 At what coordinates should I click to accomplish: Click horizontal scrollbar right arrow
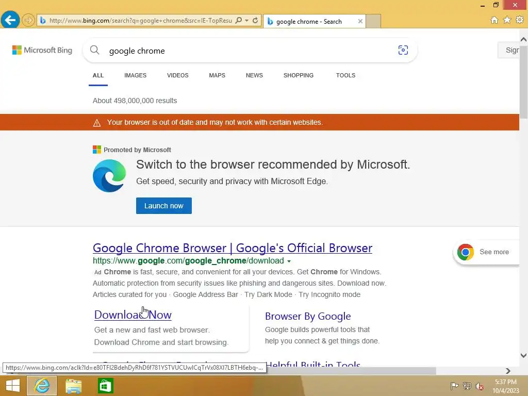coord(508,371)
